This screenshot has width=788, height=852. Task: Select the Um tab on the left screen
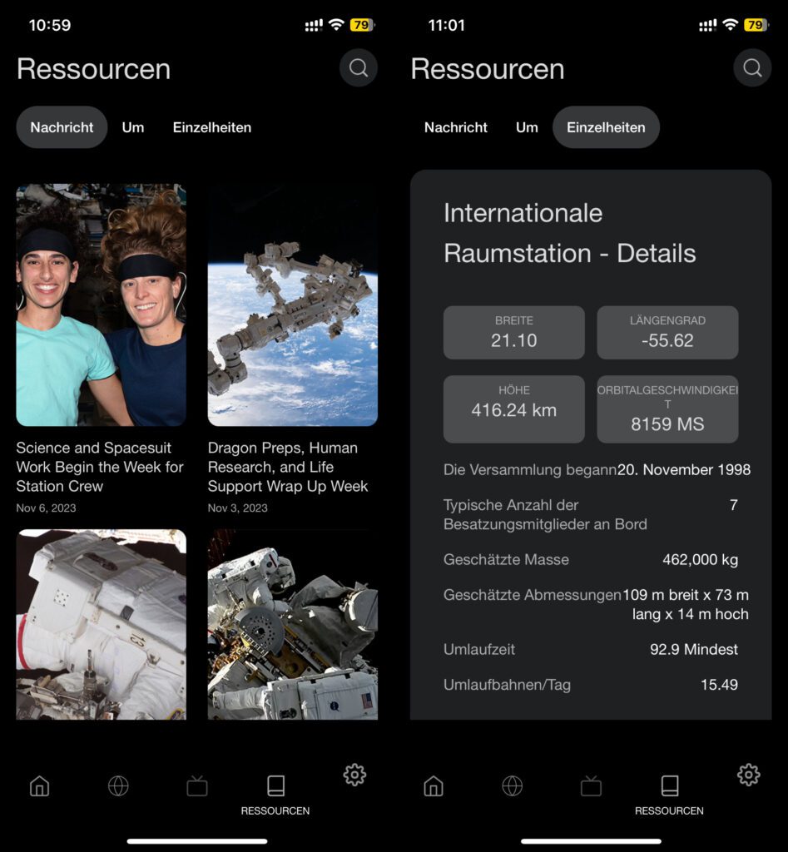[133, 127]
